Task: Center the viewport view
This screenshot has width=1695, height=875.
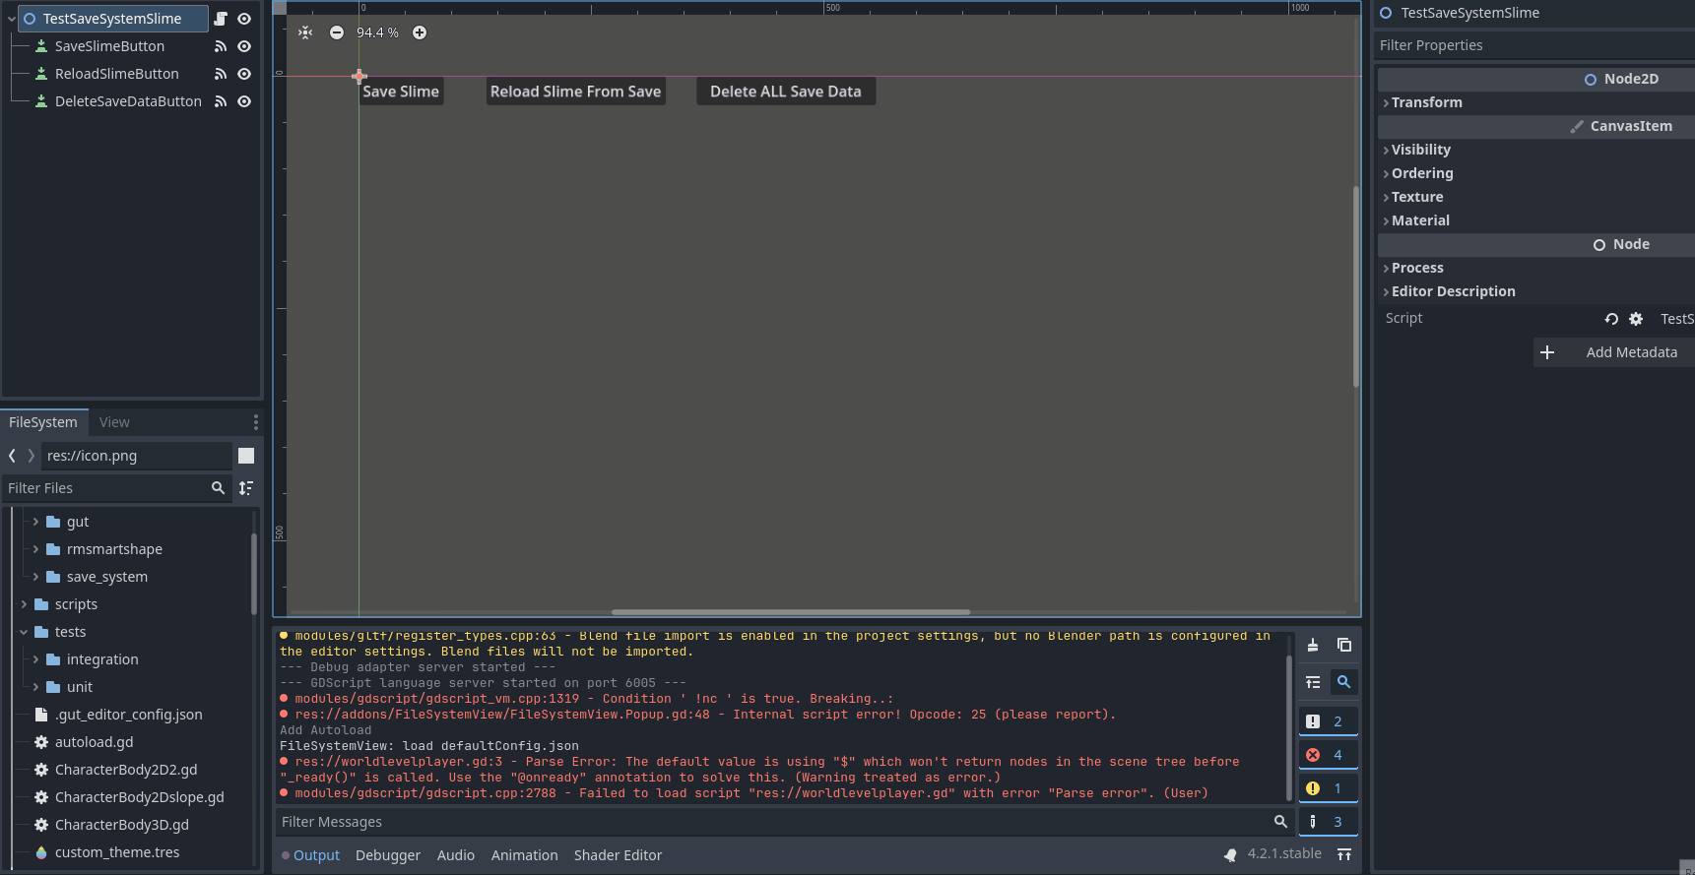Action: 305,32
